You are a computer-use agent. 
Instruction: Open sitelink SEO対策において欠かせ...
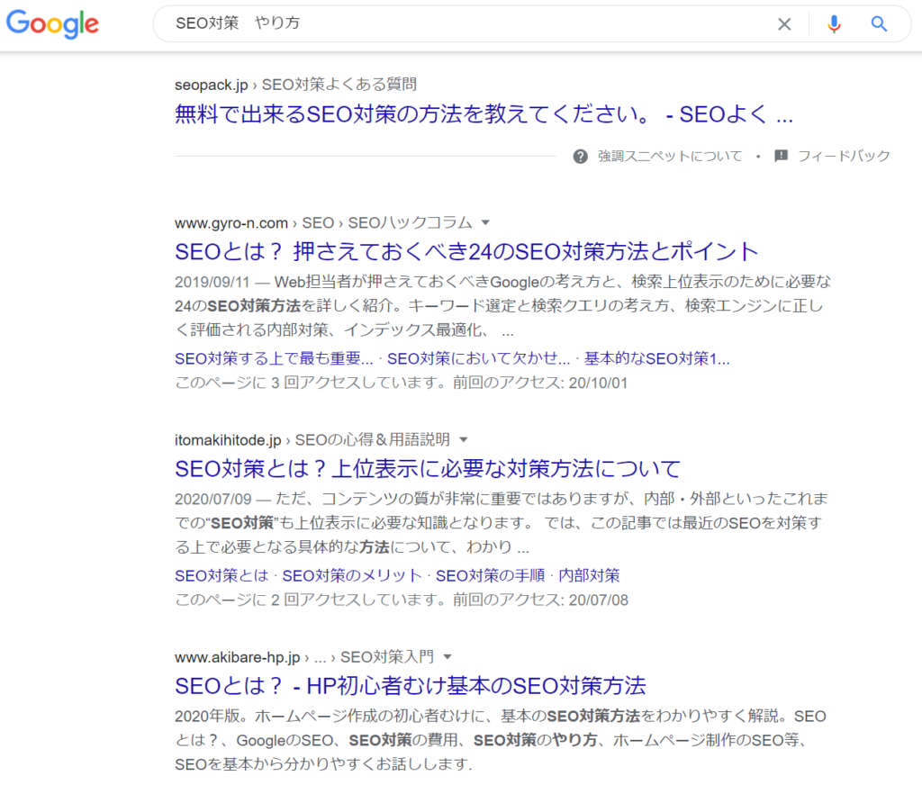click(478, 358)
